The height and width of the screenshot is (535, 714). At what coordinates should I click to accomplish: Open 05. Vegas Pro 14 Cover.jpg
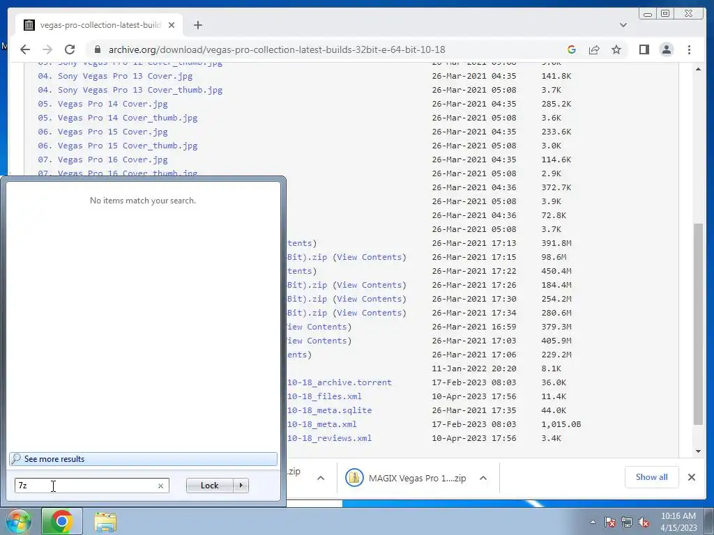pos(103,104)
